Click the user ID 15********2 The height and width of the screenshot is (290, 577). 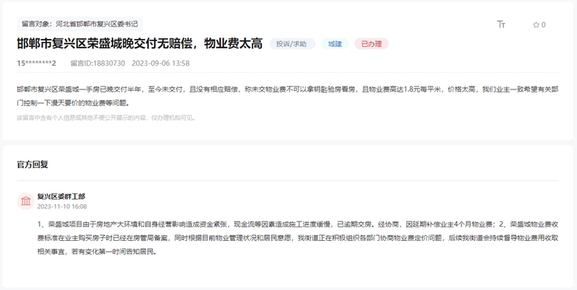point(37,63)
